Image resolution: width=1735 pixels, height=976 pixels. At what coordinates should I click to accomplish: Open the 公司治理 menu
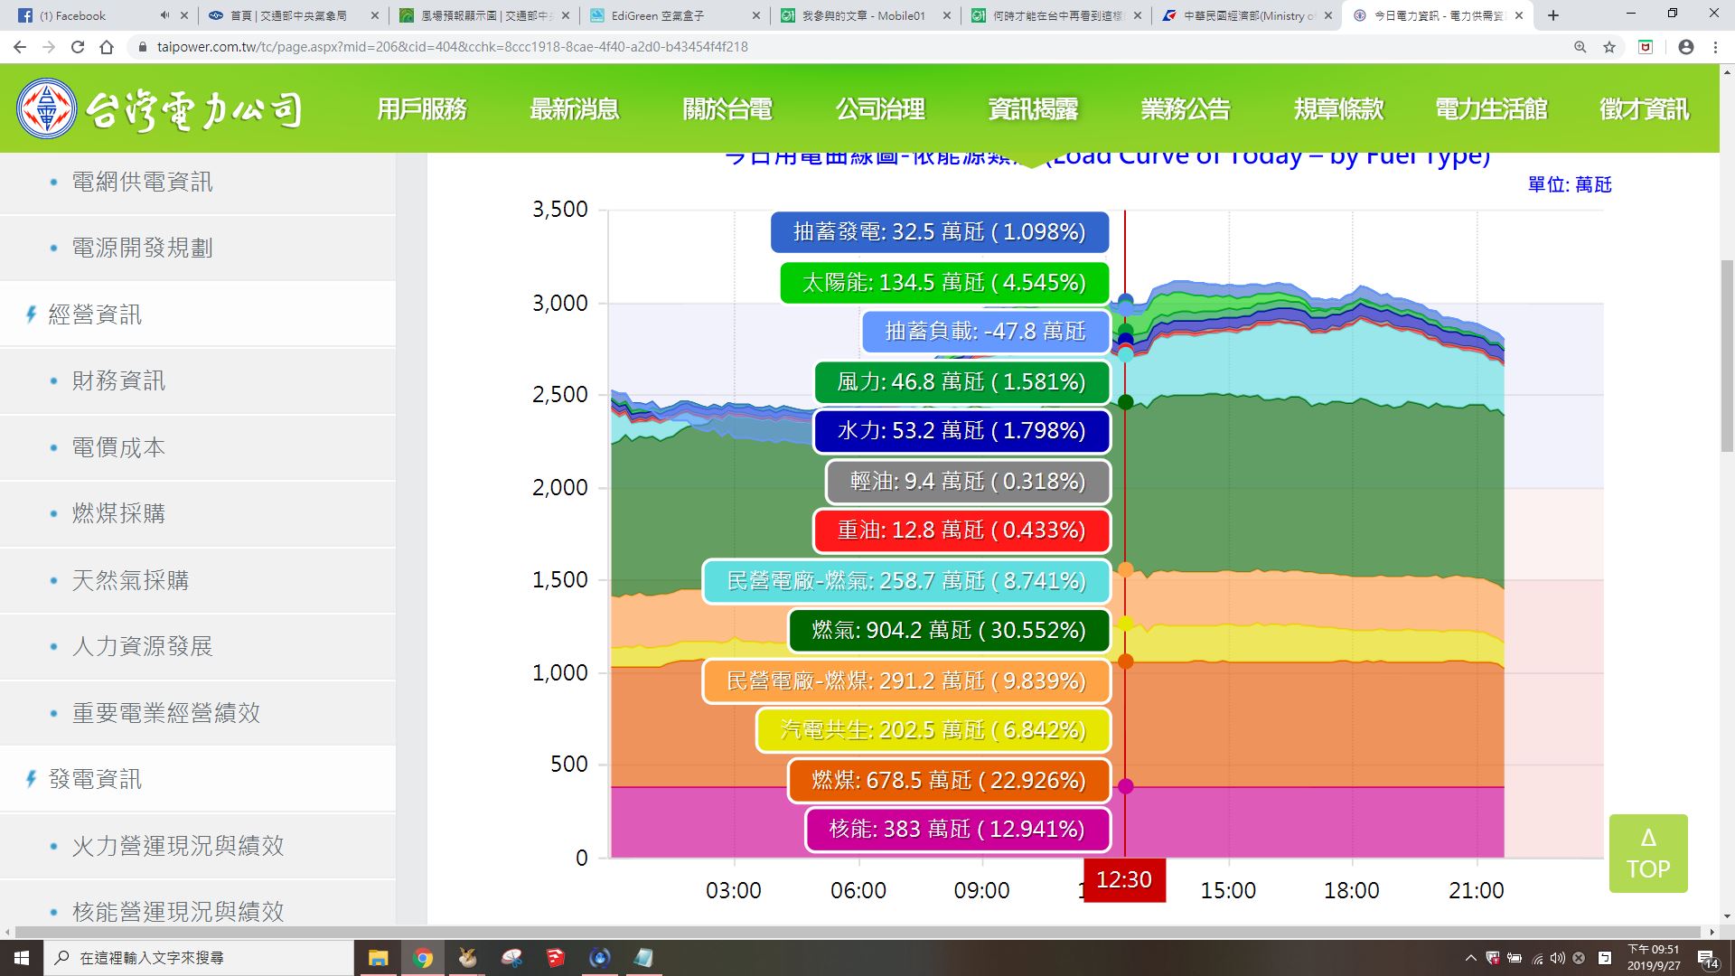coord(880,109)
